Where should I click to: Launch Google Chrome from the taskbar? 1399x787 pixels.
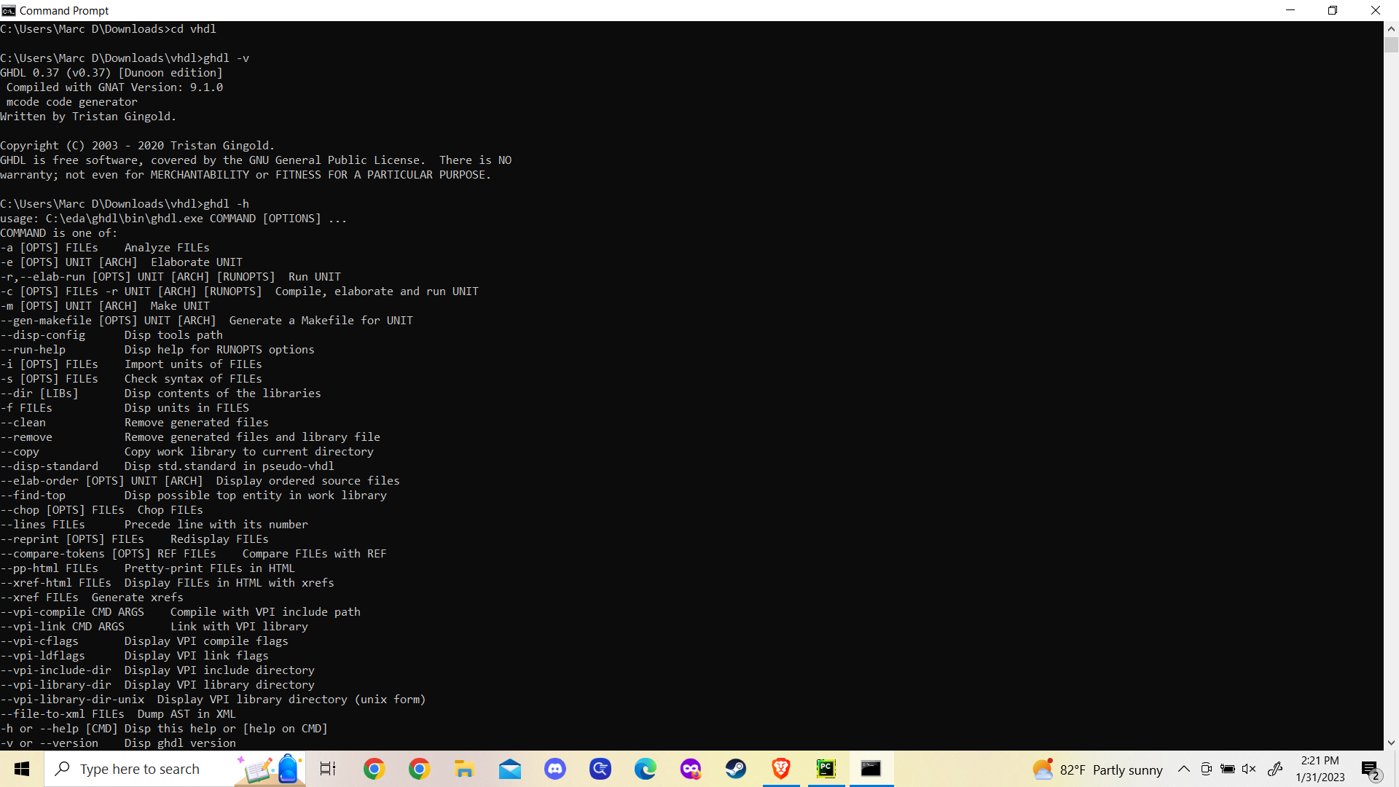[x=374, y=769]
